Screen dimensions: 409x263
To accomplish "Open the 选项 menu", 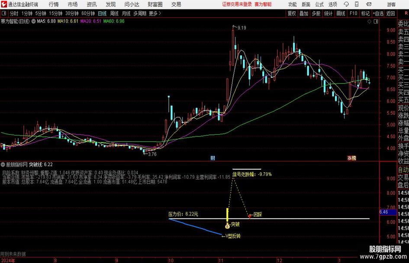I will tap(332, 4).
